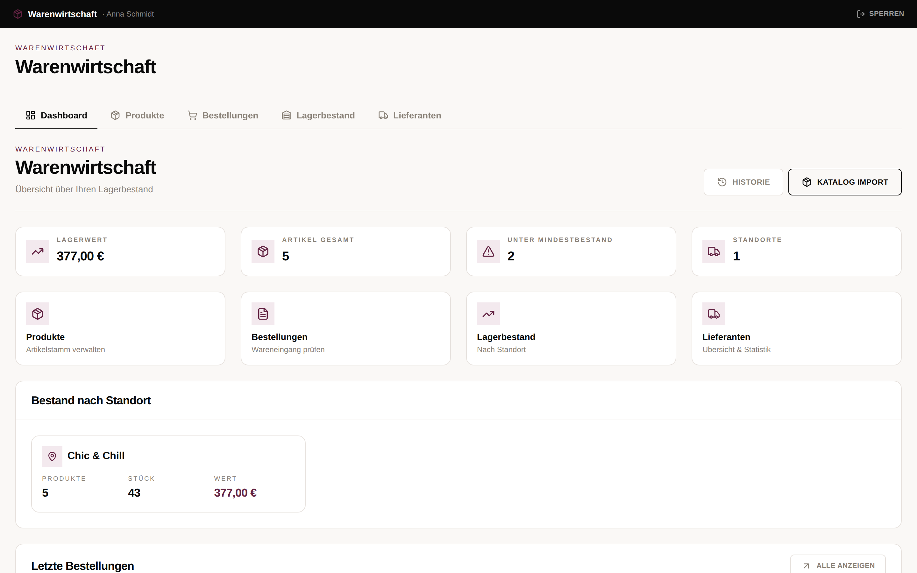
Task: Click the Dashboard grid icon in tabs
Action: pos(30,115)
